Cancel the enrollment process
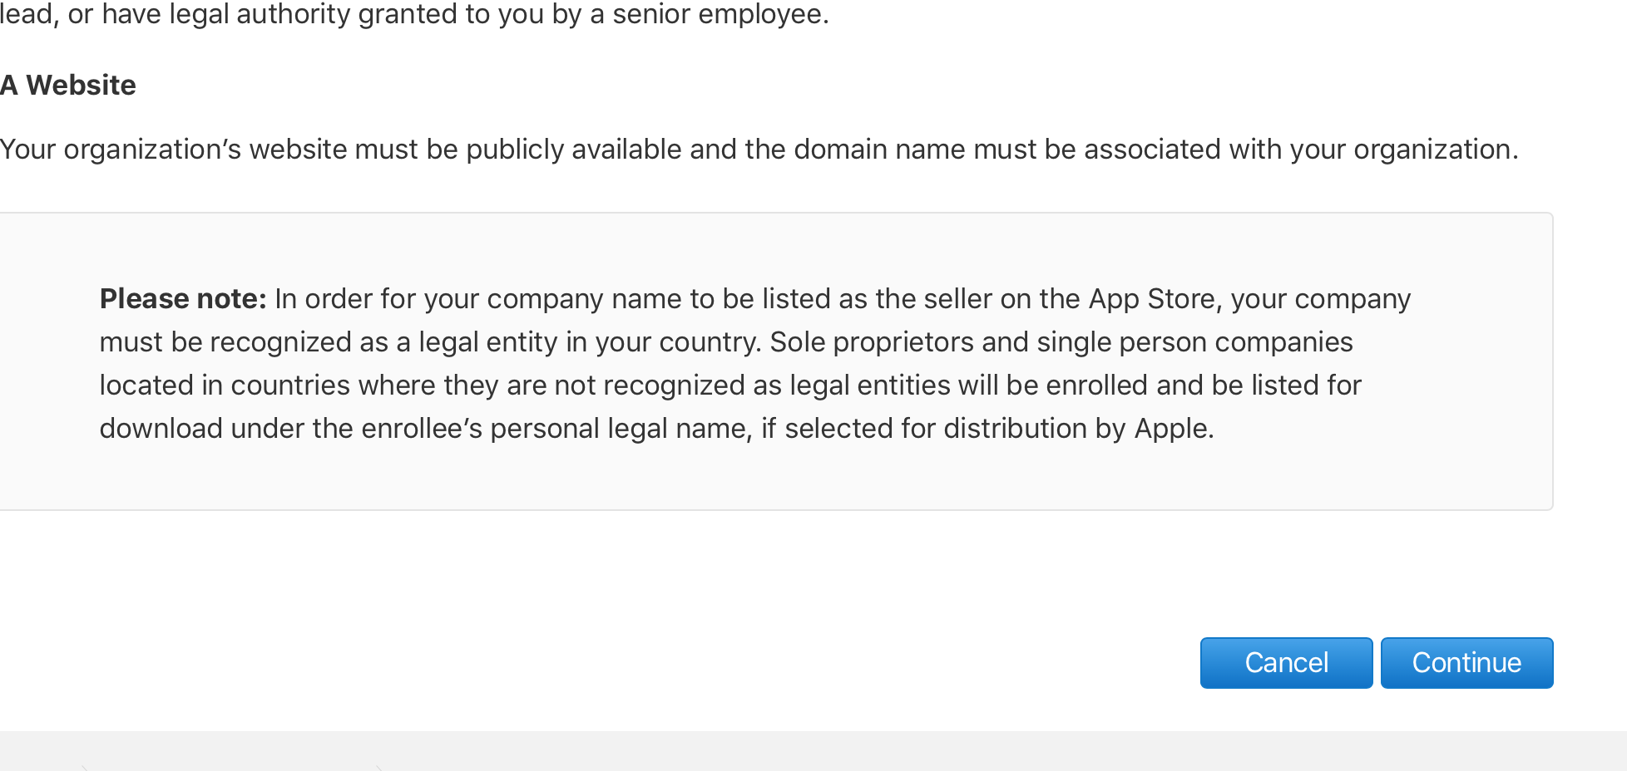1627x771 pixels. (1286, 662)
